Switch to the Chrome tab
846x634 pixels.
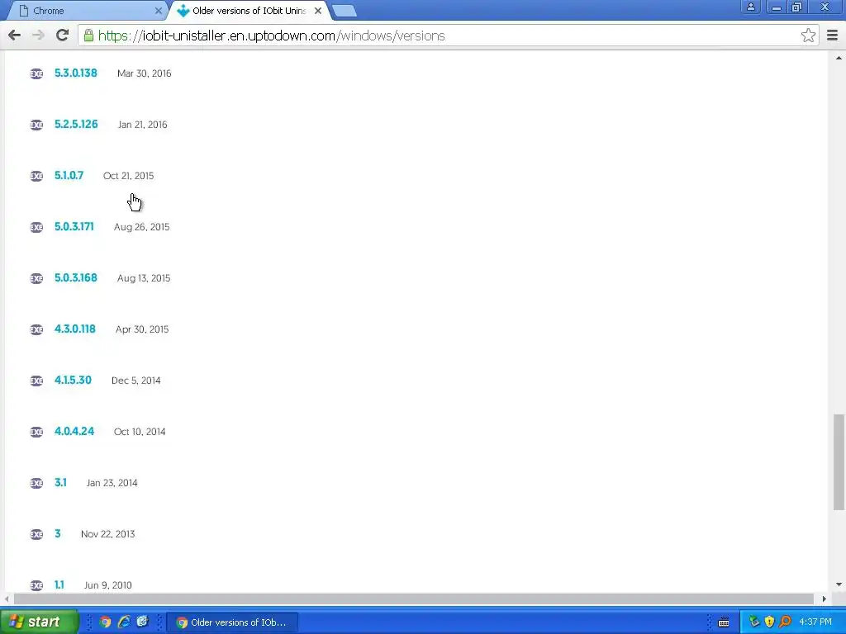pyautogui.click(x=86, y=11)
